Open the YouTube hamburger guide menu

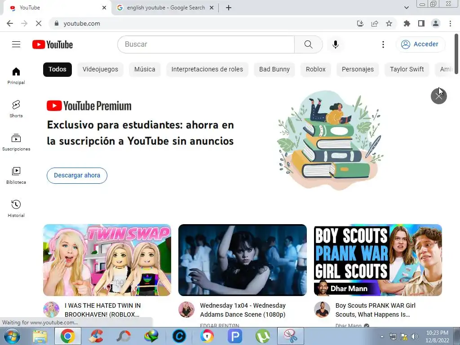click(x=16, y=44)
